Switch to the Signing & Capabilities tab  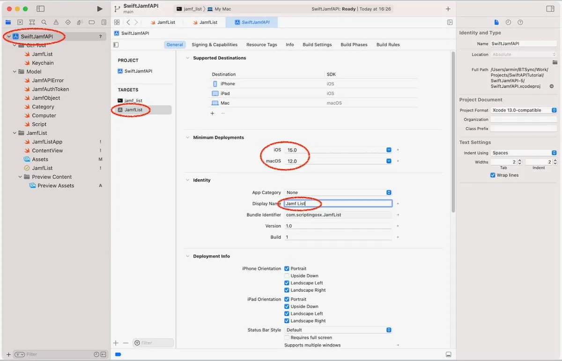[x=214, y=44]
